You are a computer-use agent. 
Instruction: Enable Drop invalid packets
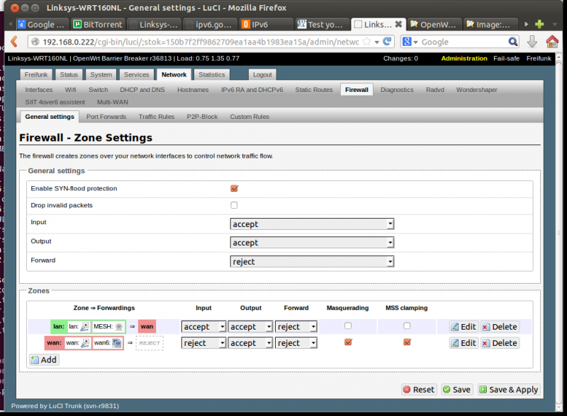coord(234,205)
